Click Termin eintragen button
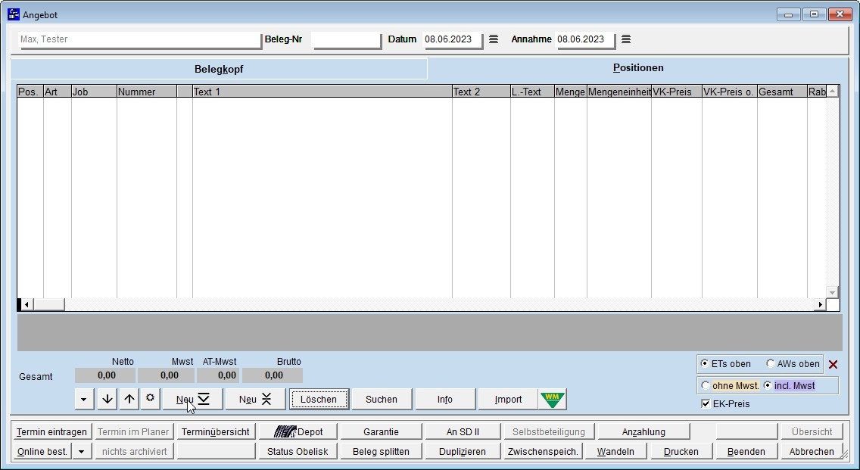The height and width of the screenshot is (470, 860). pyautogui.click(x=51, y=432)
